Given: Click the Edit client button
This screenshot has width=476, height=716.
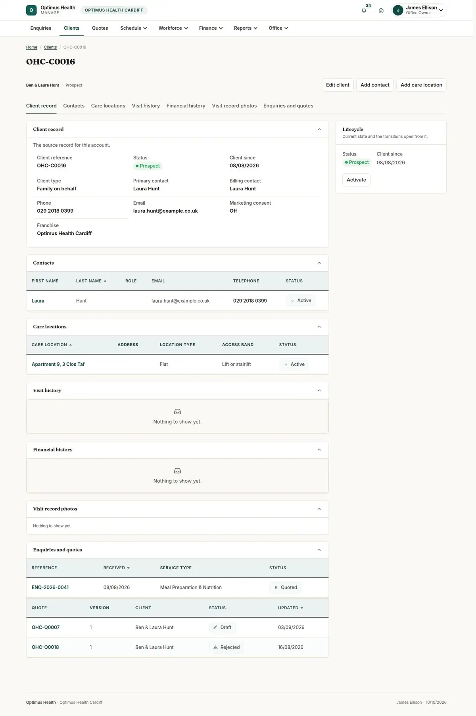Looking at the screenshot, I should click(x=338, y=85).
